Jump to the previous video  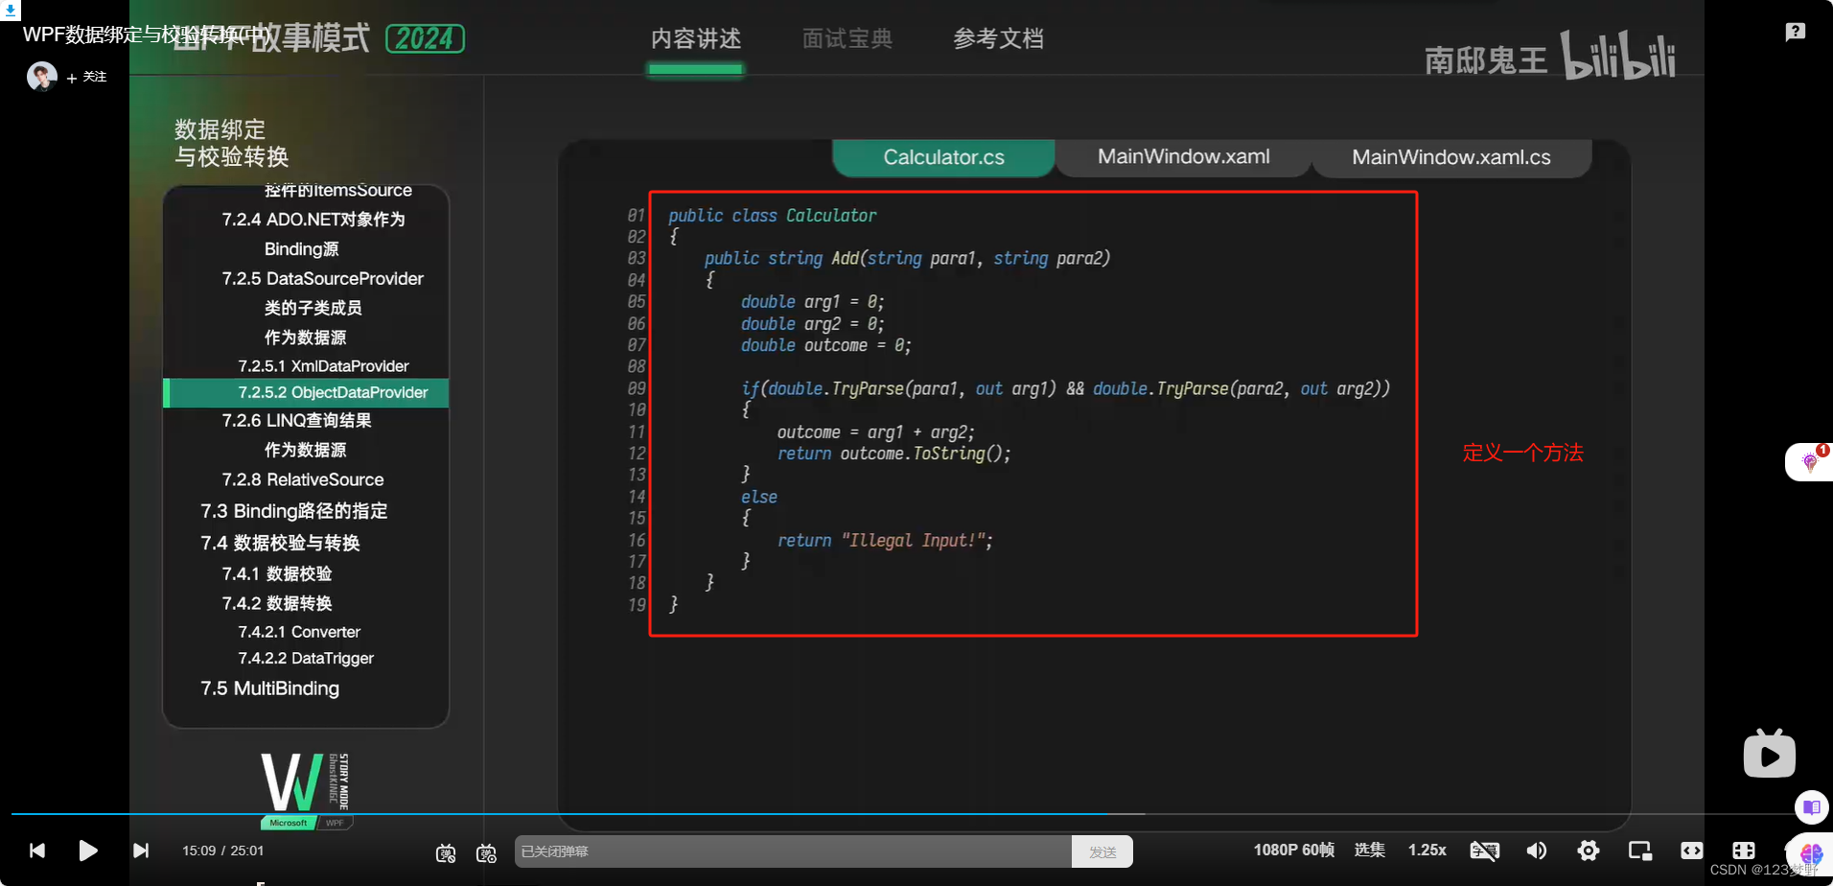pos(37,851)
